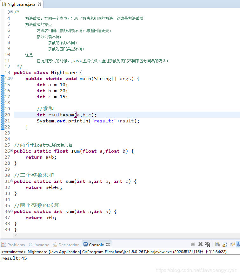Toggle Scroll Lock in the Console toolbar
240x276 pixels.
pos(225,244)
